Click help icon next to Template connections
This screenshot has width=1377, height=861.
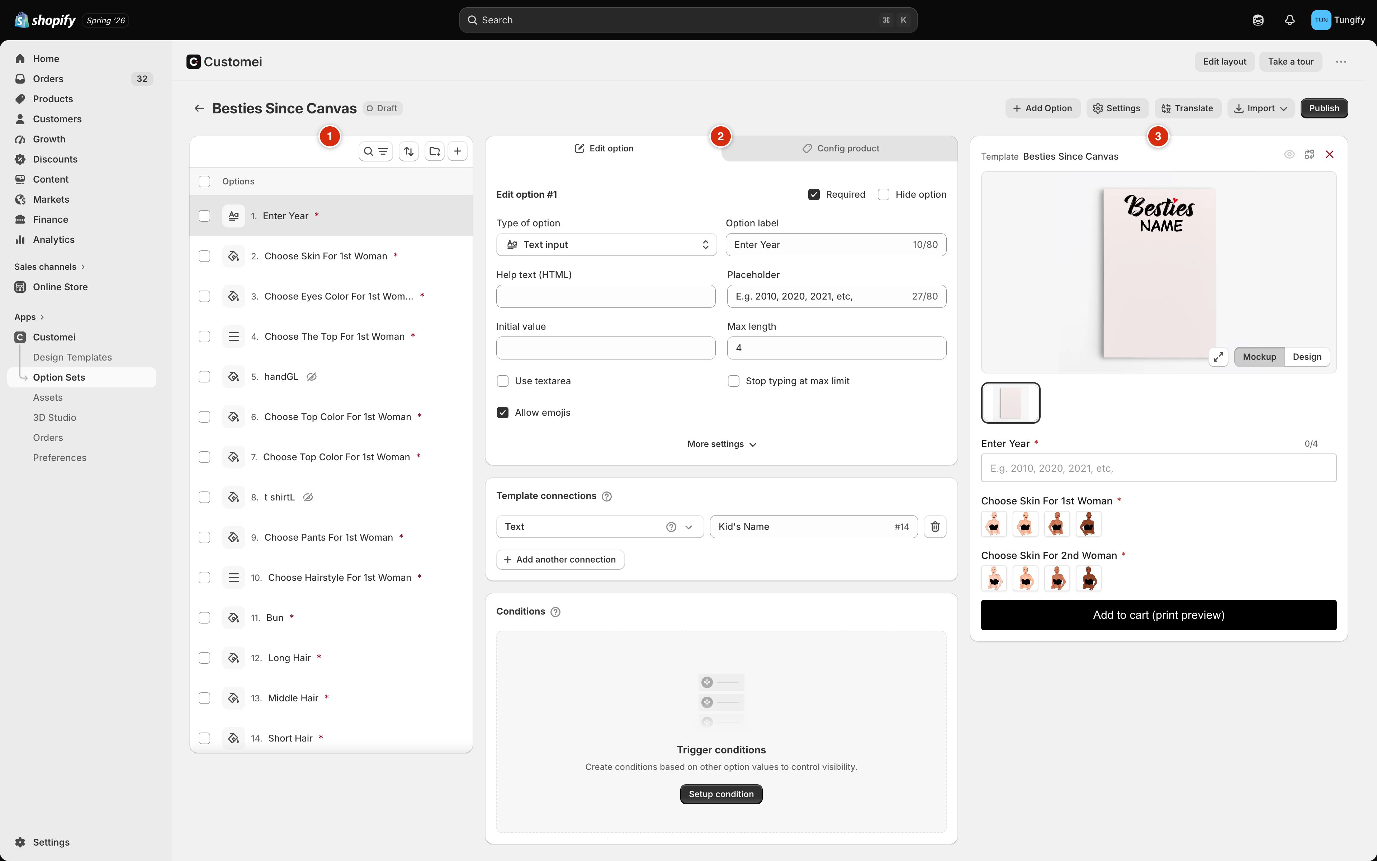click(x=607, y=497)
